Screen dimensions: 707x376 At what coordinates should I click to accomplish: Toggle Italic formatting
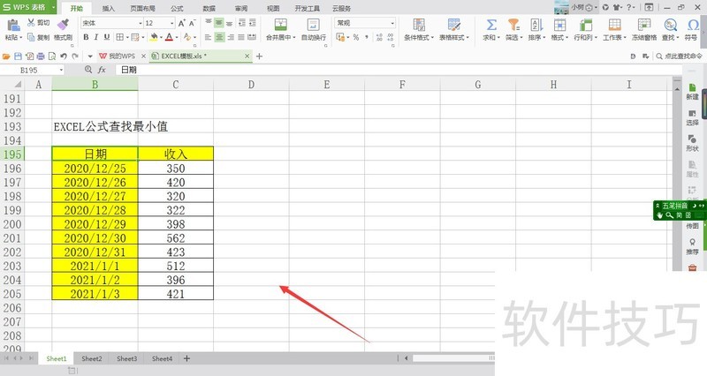point(96,37)
